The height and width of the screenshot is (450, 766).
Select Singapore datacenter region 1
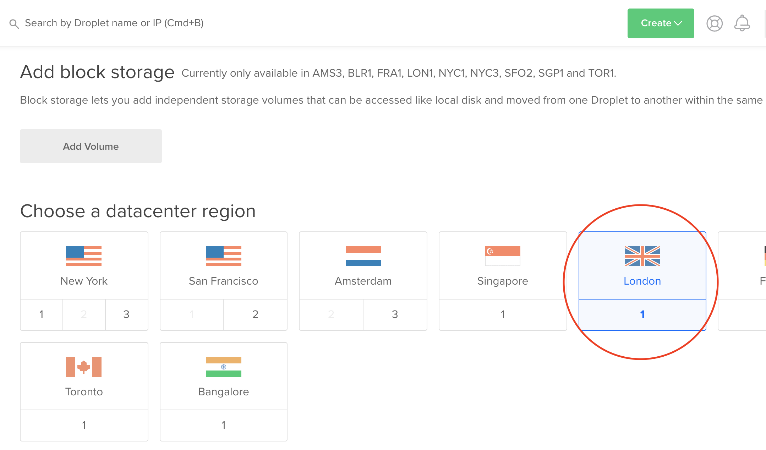(503, 314)
